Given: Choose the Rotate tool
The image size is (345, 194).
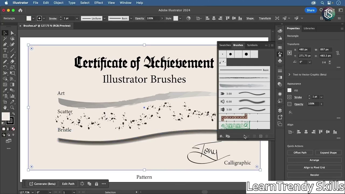Looking at the screenshot, I should pyautogui.click(x=5, y=67).
